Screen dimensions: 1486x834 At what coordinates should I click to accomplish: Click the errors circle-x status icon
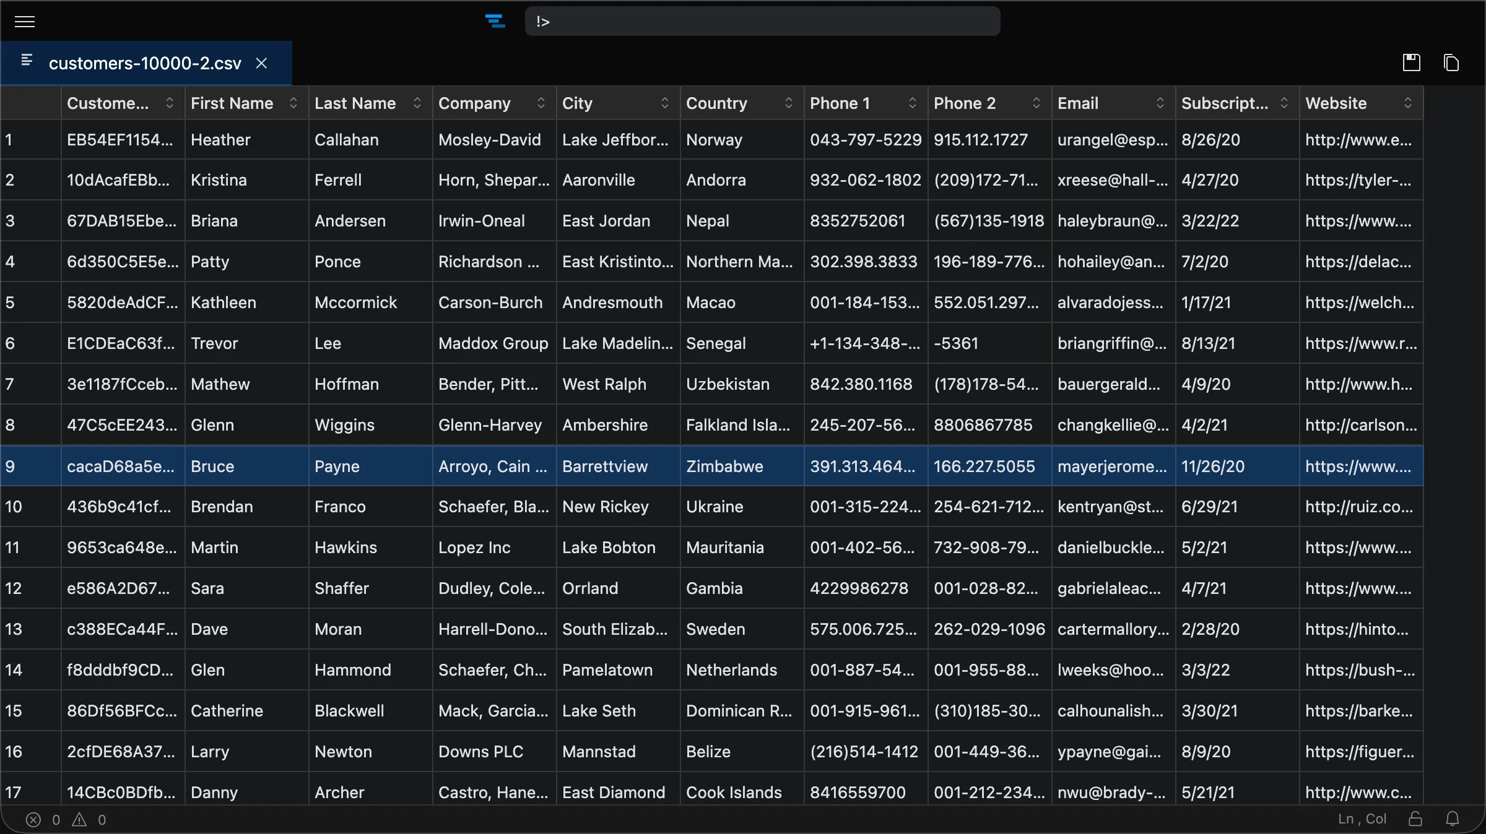click(33, 820)
